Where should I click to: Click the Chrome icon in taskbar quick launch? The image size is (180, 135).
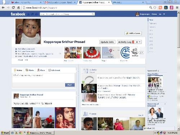tap(21, 133)
